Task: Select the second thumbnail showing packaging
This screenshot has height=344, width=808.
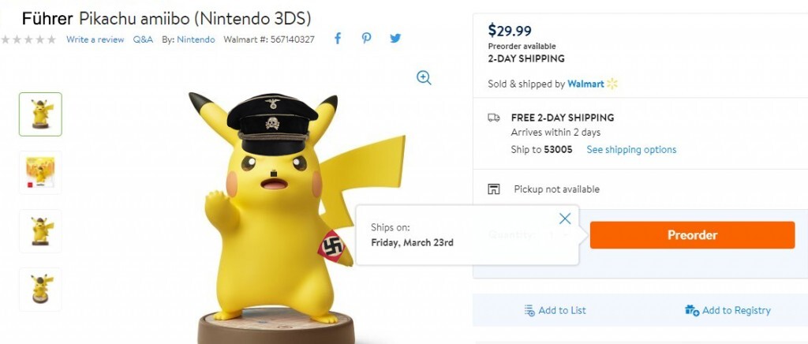Action: coord(40,172)
